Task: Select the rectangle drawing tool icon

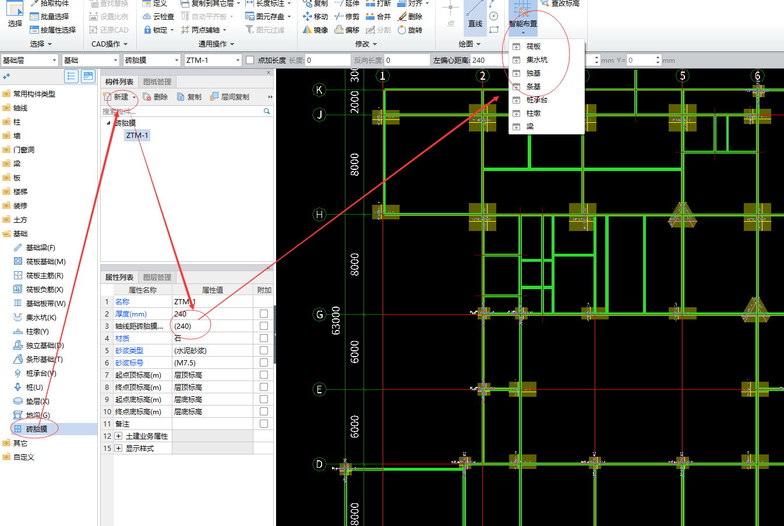Action: 494,30
